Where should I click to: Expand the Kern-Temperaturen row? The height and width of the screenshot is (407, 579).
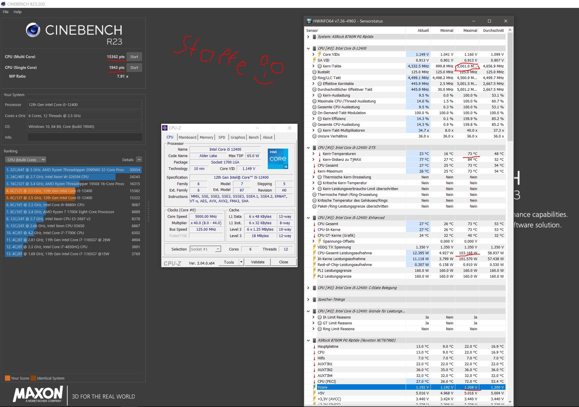tap(314, 154)
